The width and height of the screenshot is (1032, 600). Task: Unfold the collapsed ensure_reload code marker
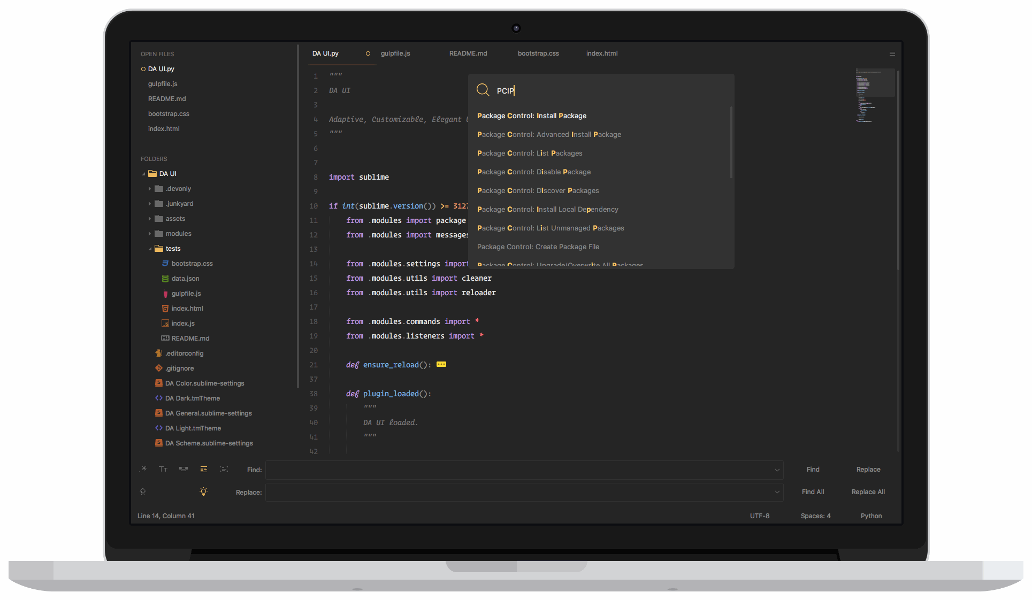(441, 365)
